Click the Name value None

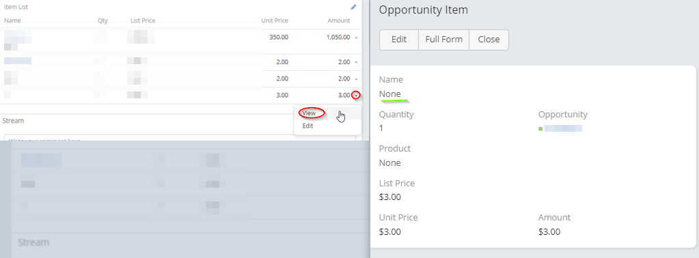[x=390, y=94]
